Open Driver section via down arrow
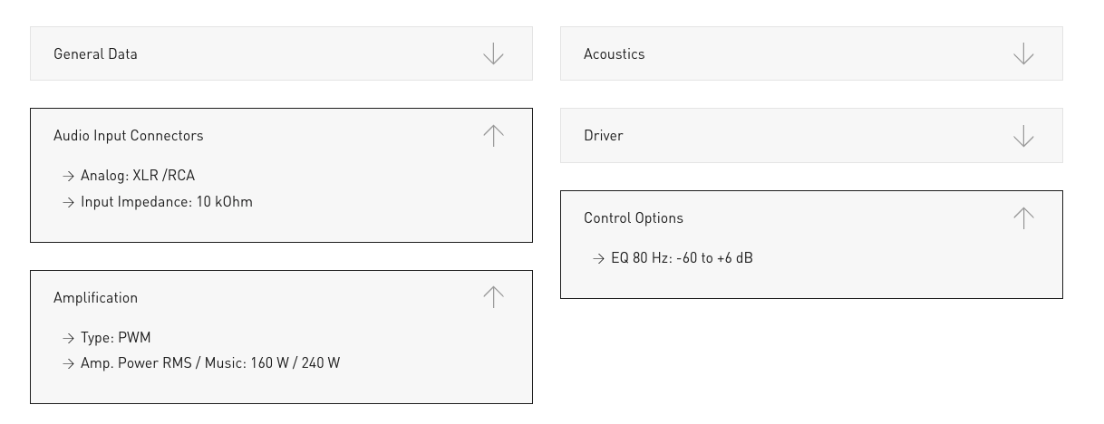 pos(1023,136)
